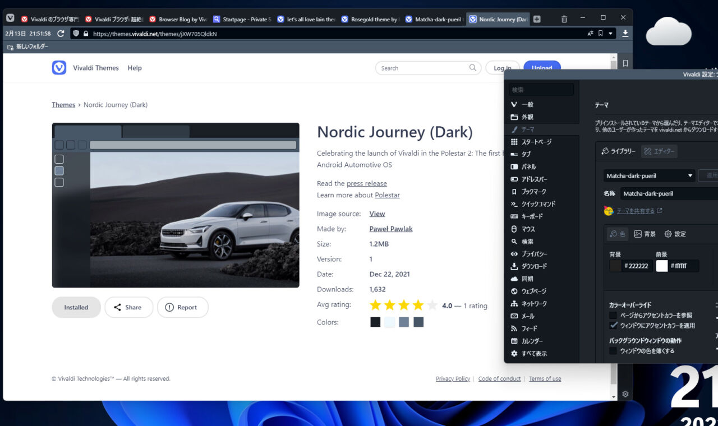Select the 色 editor tab

point(618,234)
